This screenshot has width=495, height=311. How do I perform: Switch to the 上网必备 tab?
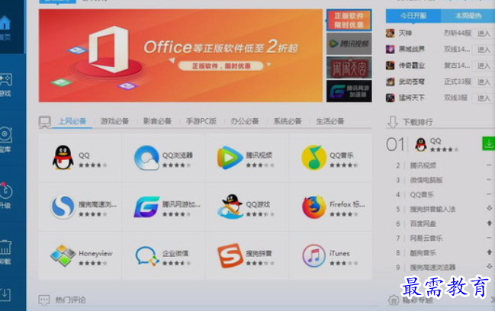(72, 121)
